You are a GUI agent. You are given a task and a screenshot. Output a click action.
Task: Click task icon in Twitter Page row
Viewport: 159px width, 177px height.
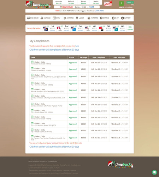tap(32, 104)
